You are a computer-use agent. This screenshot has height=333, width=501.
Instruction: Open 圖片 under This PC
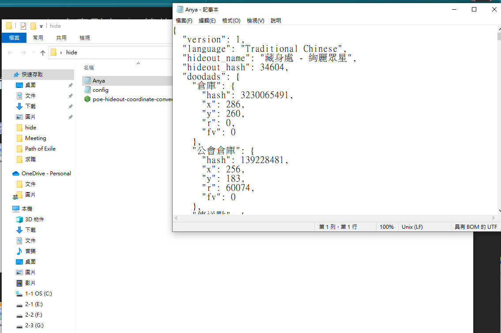[30, 272]
